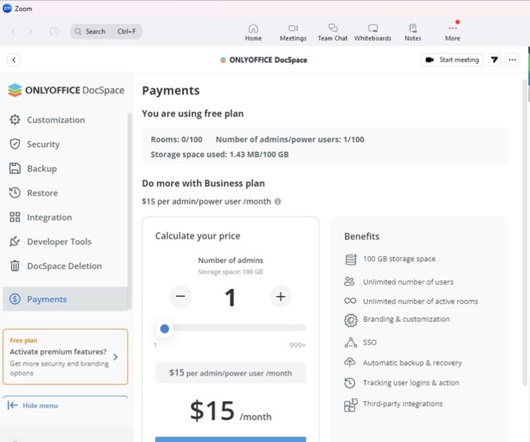The height and width of the screenshot is (442, 530).
Task: Go back using the back arrow
Action: 14,60
